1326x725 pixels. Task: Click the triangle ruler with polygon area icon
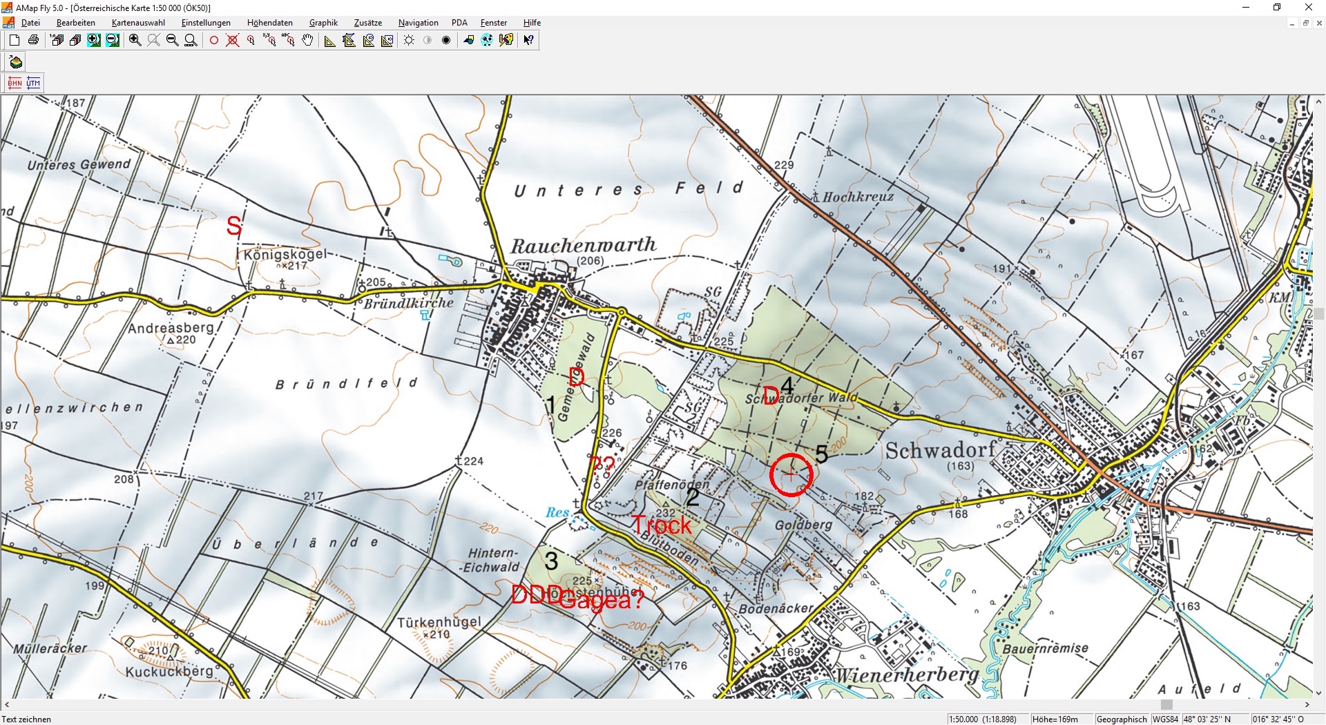(x=349, y=40)
